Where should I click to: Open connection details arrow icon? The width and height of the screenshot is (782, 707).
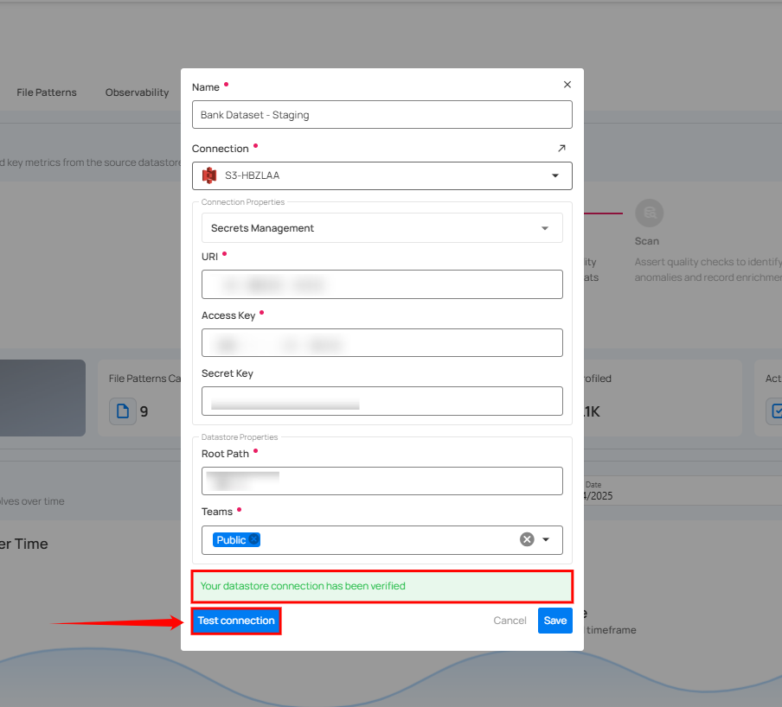[x=561, y=149]
